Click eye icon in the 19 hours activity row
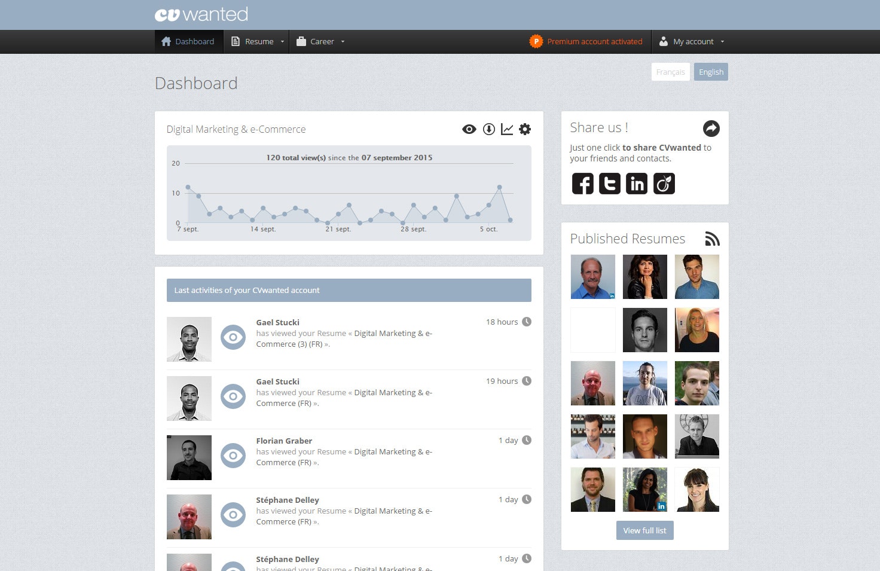 pyautogui.click(x=233, y=396)
